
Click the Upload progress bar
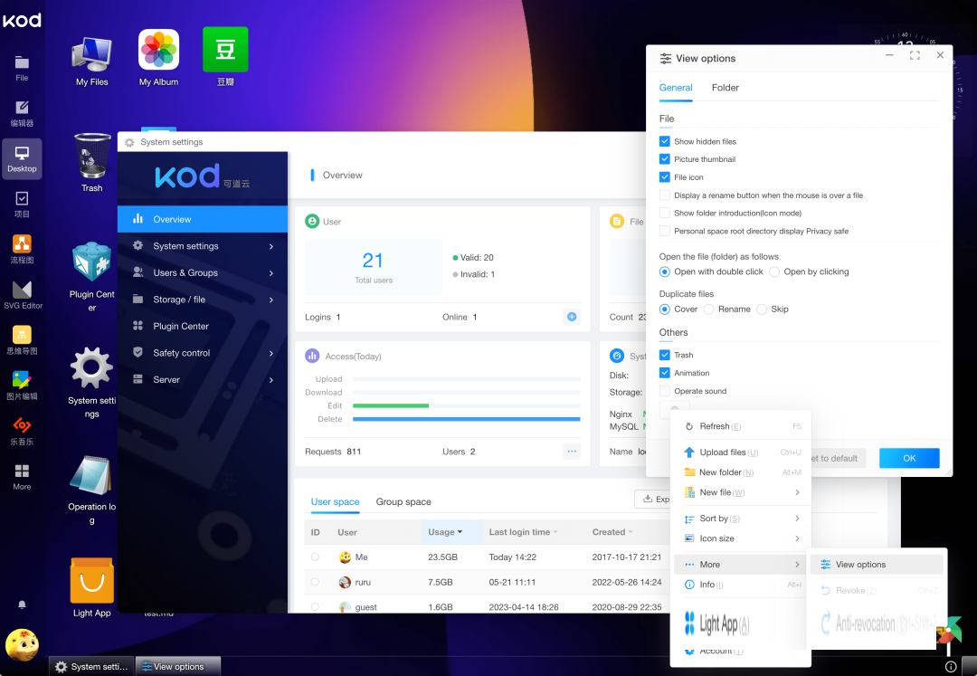click(x=466, y=379)
